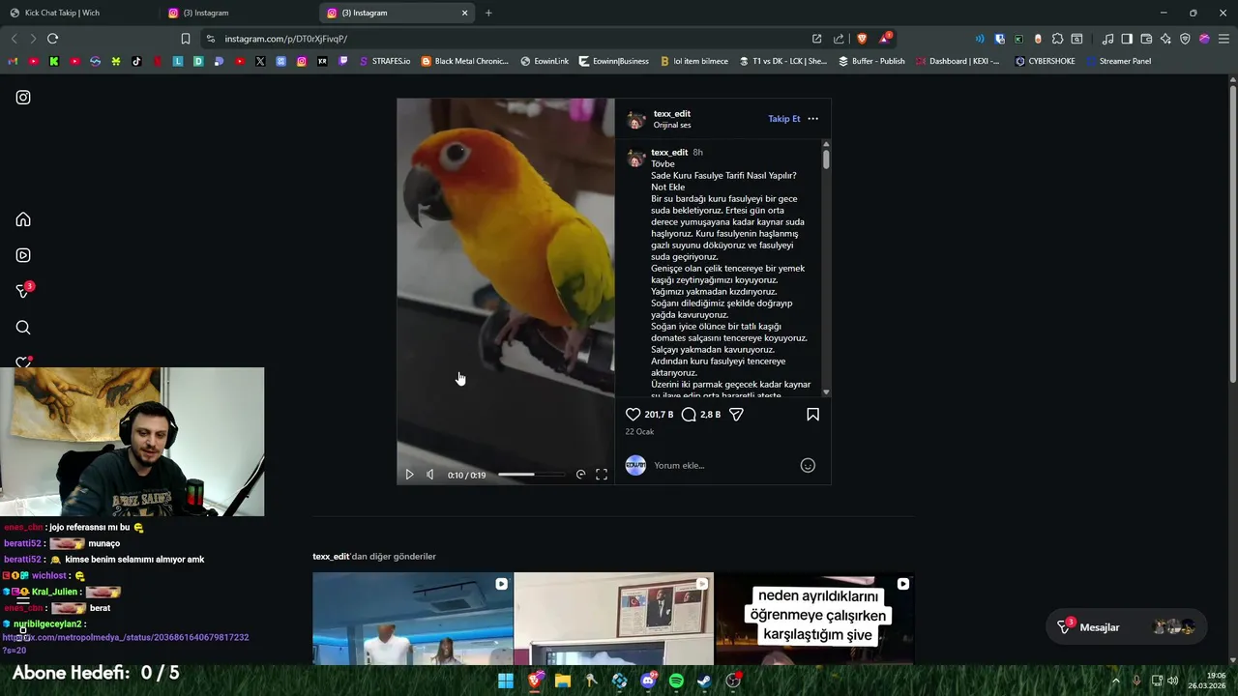The height and width of the screenshot is (696, 1238).
Task: Open Reels from the sidebar video icon
Action: 23,255
